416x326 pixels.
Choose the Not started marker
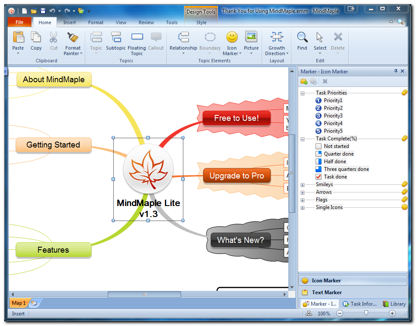coord(332,146)
